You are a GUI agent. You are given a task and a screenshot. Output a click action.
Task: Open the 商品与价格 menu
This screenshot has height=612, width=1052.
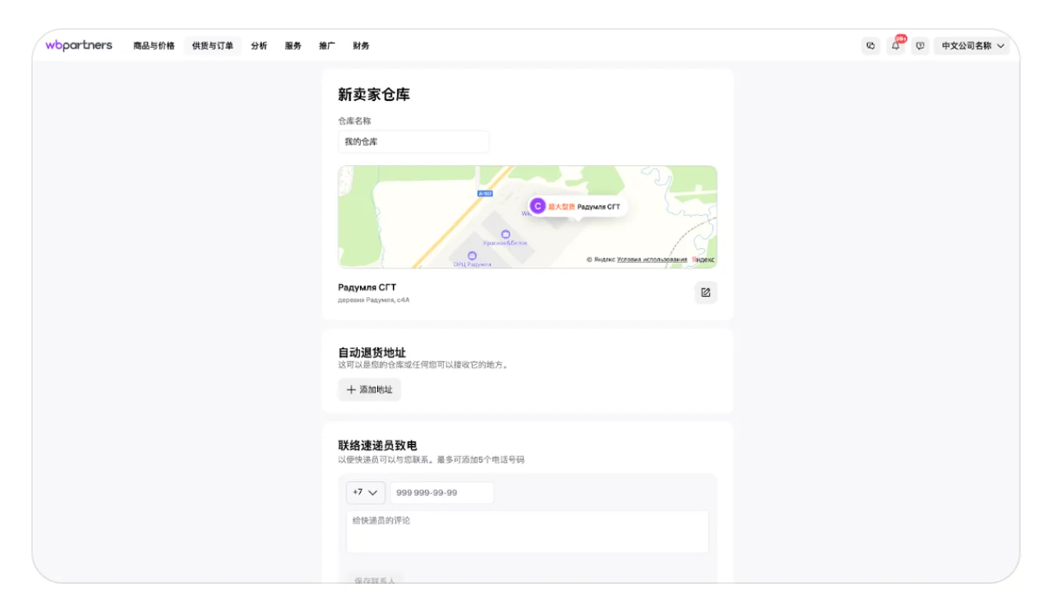coord(153,46)
